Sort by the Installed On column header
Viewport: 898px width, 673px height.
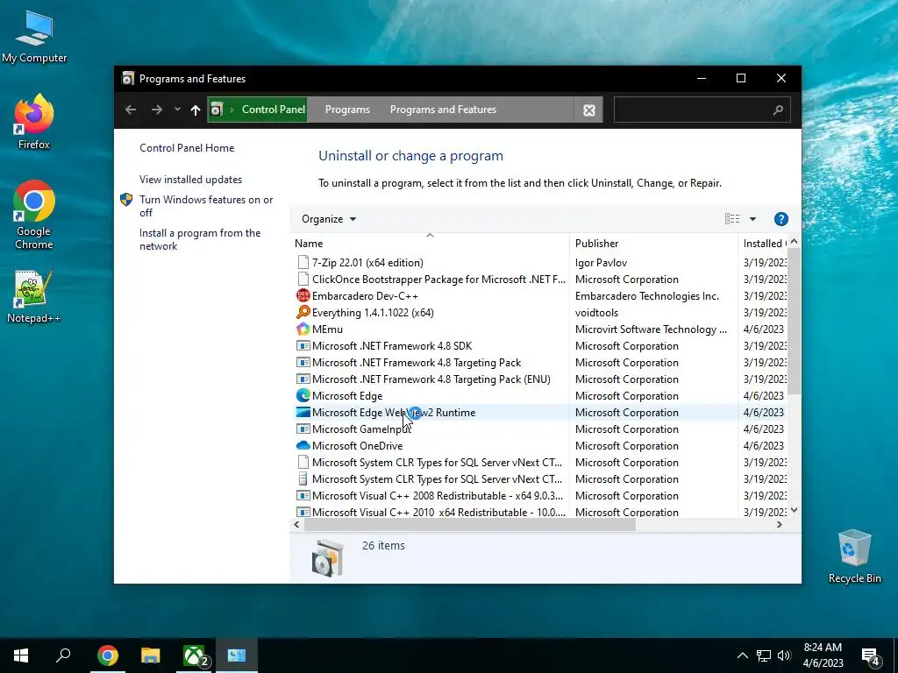(764, 244)
